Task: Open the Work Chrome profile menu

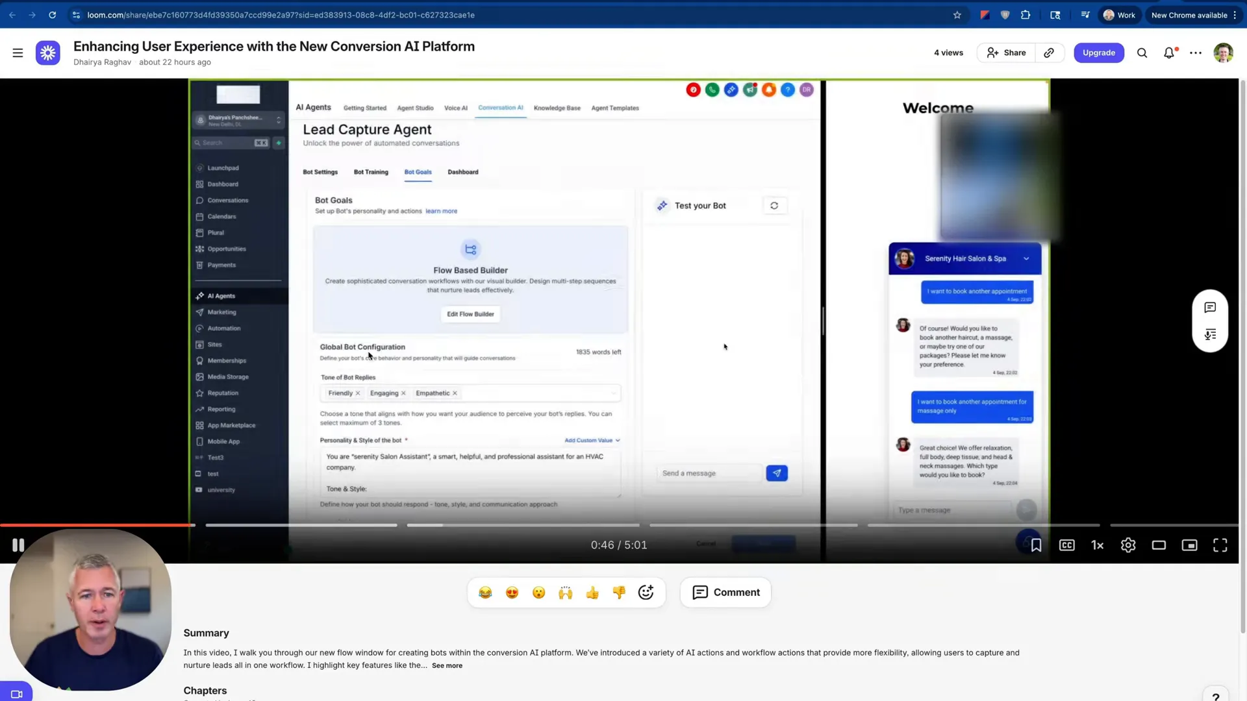Action: pyautogui.click(x=1119, y=14)
